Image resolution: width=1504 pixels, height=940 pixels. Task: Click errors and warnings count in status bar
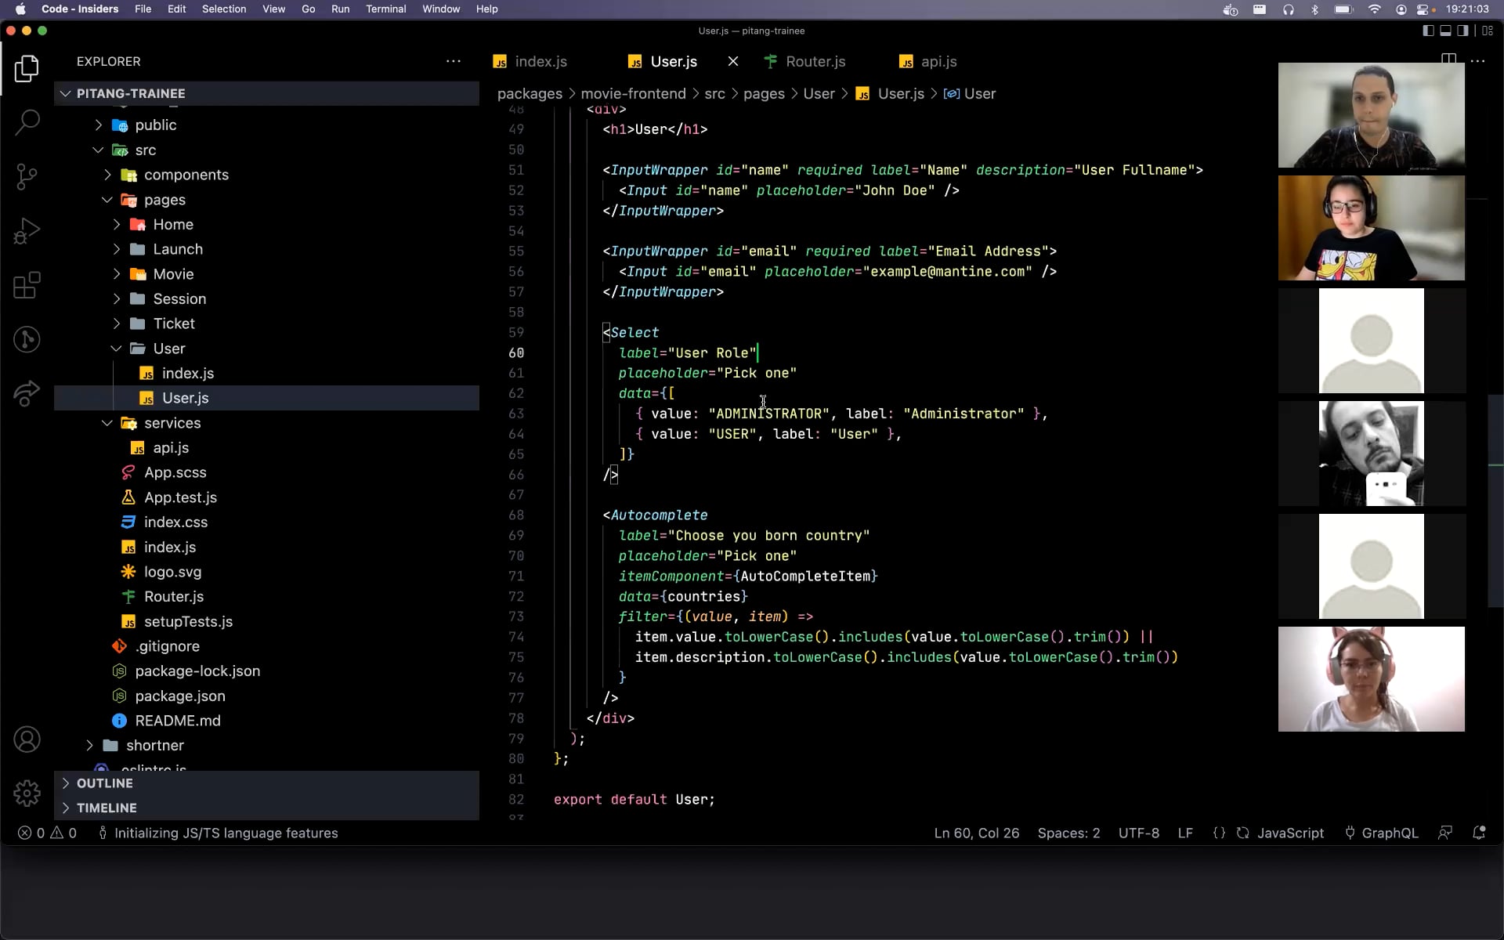[x=47, y=833]
